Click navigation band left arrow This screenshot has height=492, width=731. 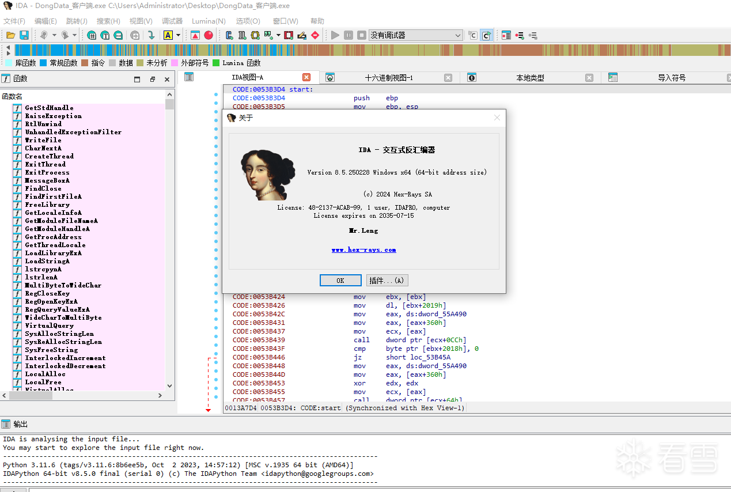[8, 47]
